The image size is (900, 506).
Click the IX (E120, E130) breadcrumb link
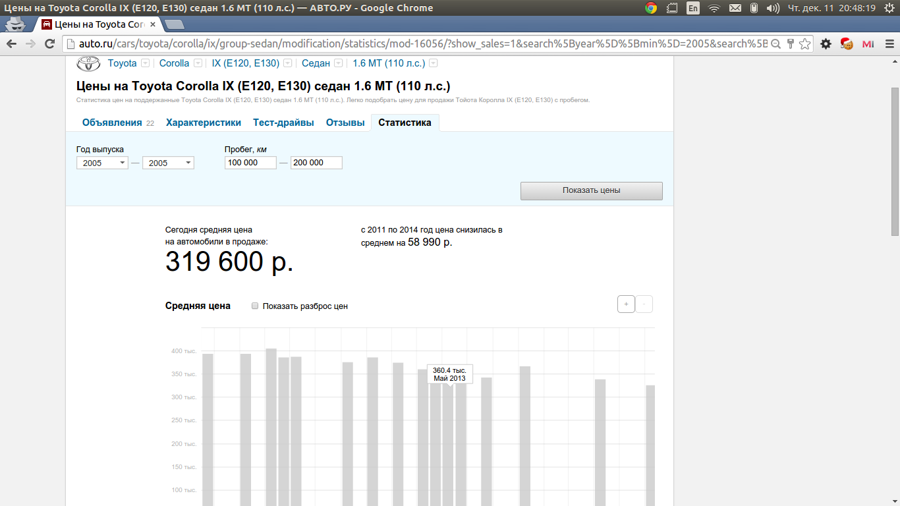[x=246, y=63]
